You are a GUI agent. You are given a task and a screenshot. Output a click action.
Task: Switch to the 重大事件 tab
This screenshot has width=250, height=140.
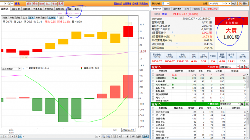click(x=177, y=9)
